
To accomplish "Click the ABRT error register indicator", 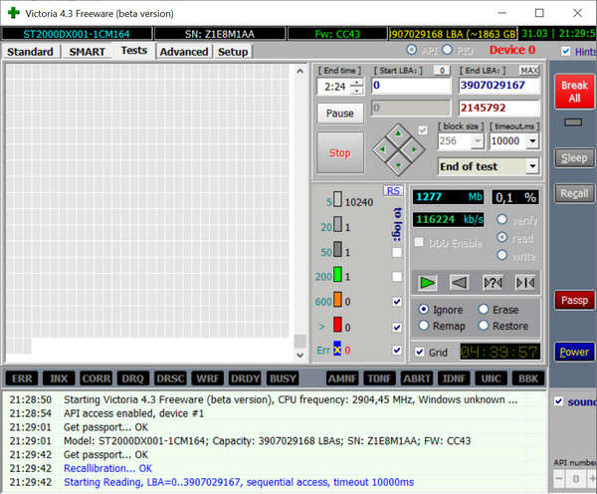I will click(417, 378).
